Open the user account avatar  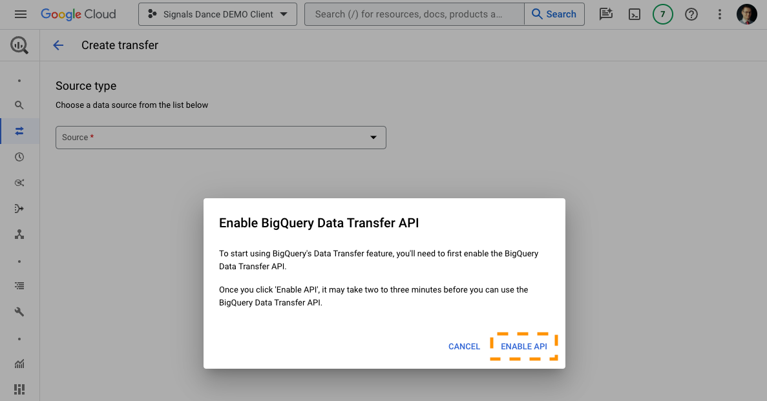[747, 14]
